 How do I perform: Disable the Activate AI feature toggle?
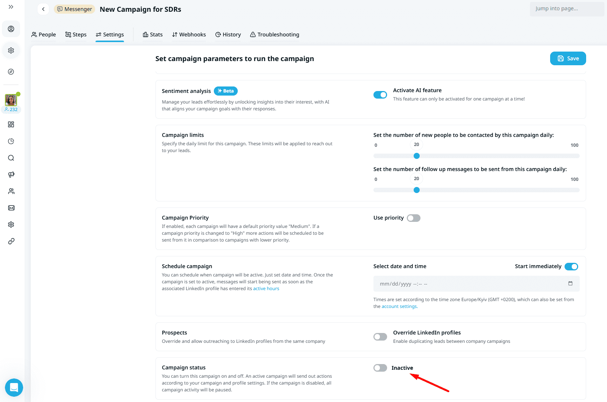pyautogui.click(x=380, y=95)
